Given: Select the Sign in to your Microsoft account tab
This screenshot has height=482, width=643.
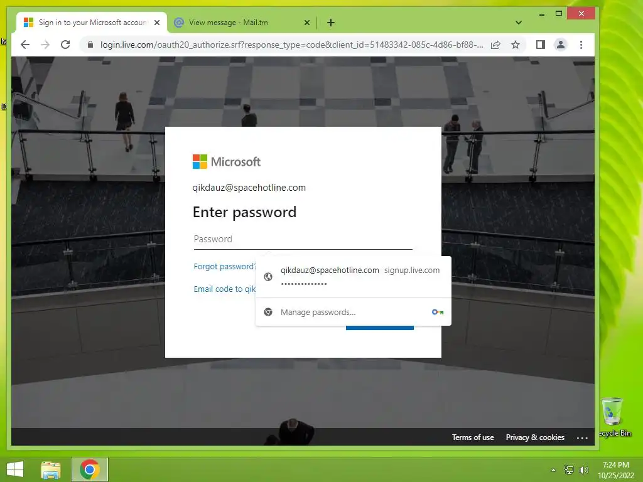Looking at the screenshot, I should pos(92,23).
